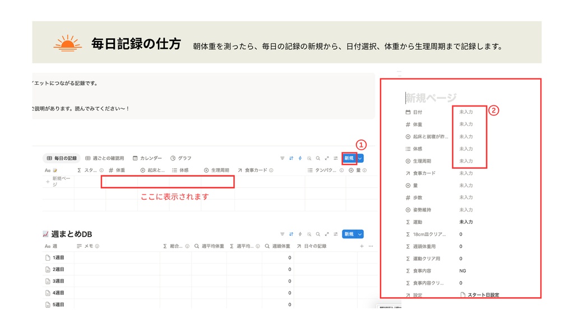Switch to グラフ view tab
The image size is (574, 323).
(x=181, y=158)
